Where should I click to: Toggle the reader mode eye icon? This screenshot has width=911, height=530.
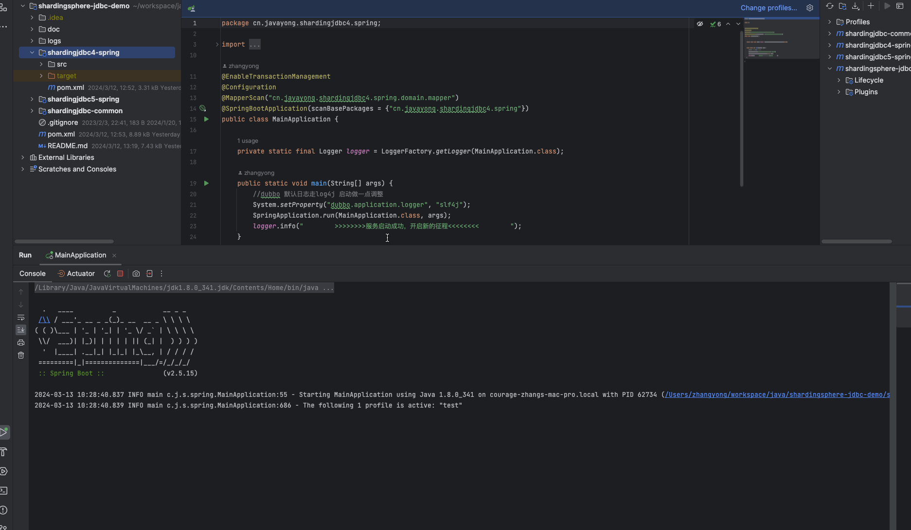click(699, 24)
